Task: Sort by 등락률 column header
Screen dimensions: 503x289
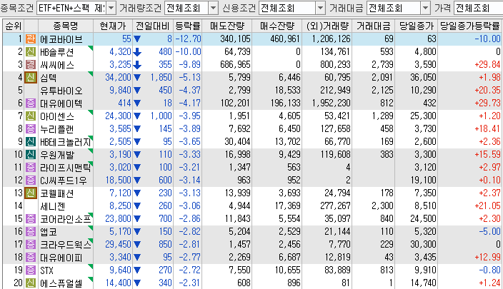Action: click(x=188, y=26)
